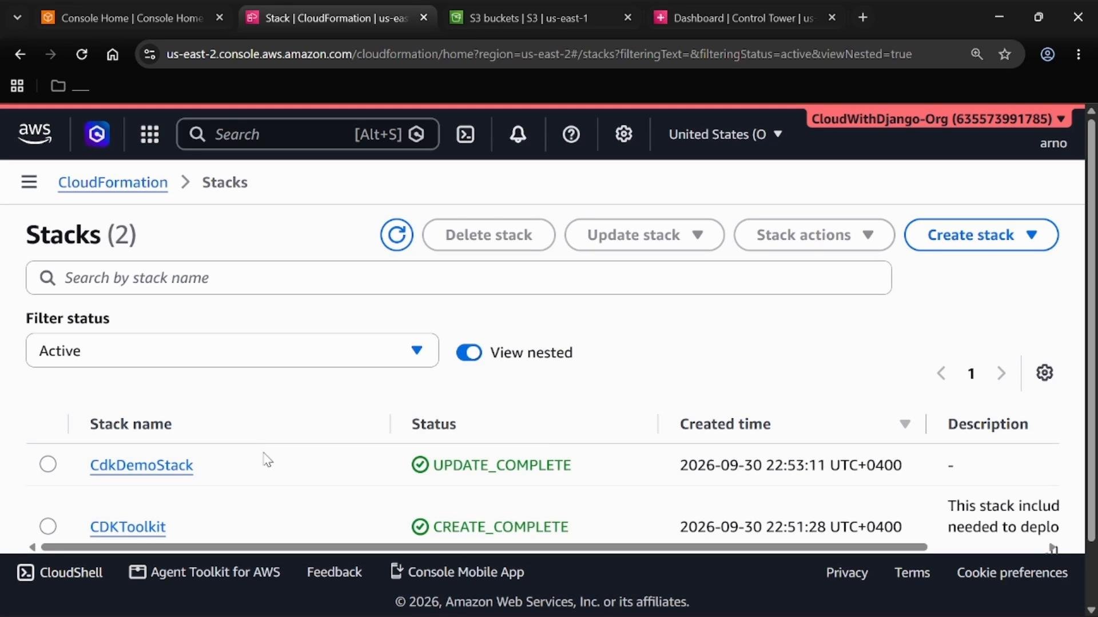Toggle the View nested switch
The height and width of the screenshot is (617, 1098).
tap(469, 352)
